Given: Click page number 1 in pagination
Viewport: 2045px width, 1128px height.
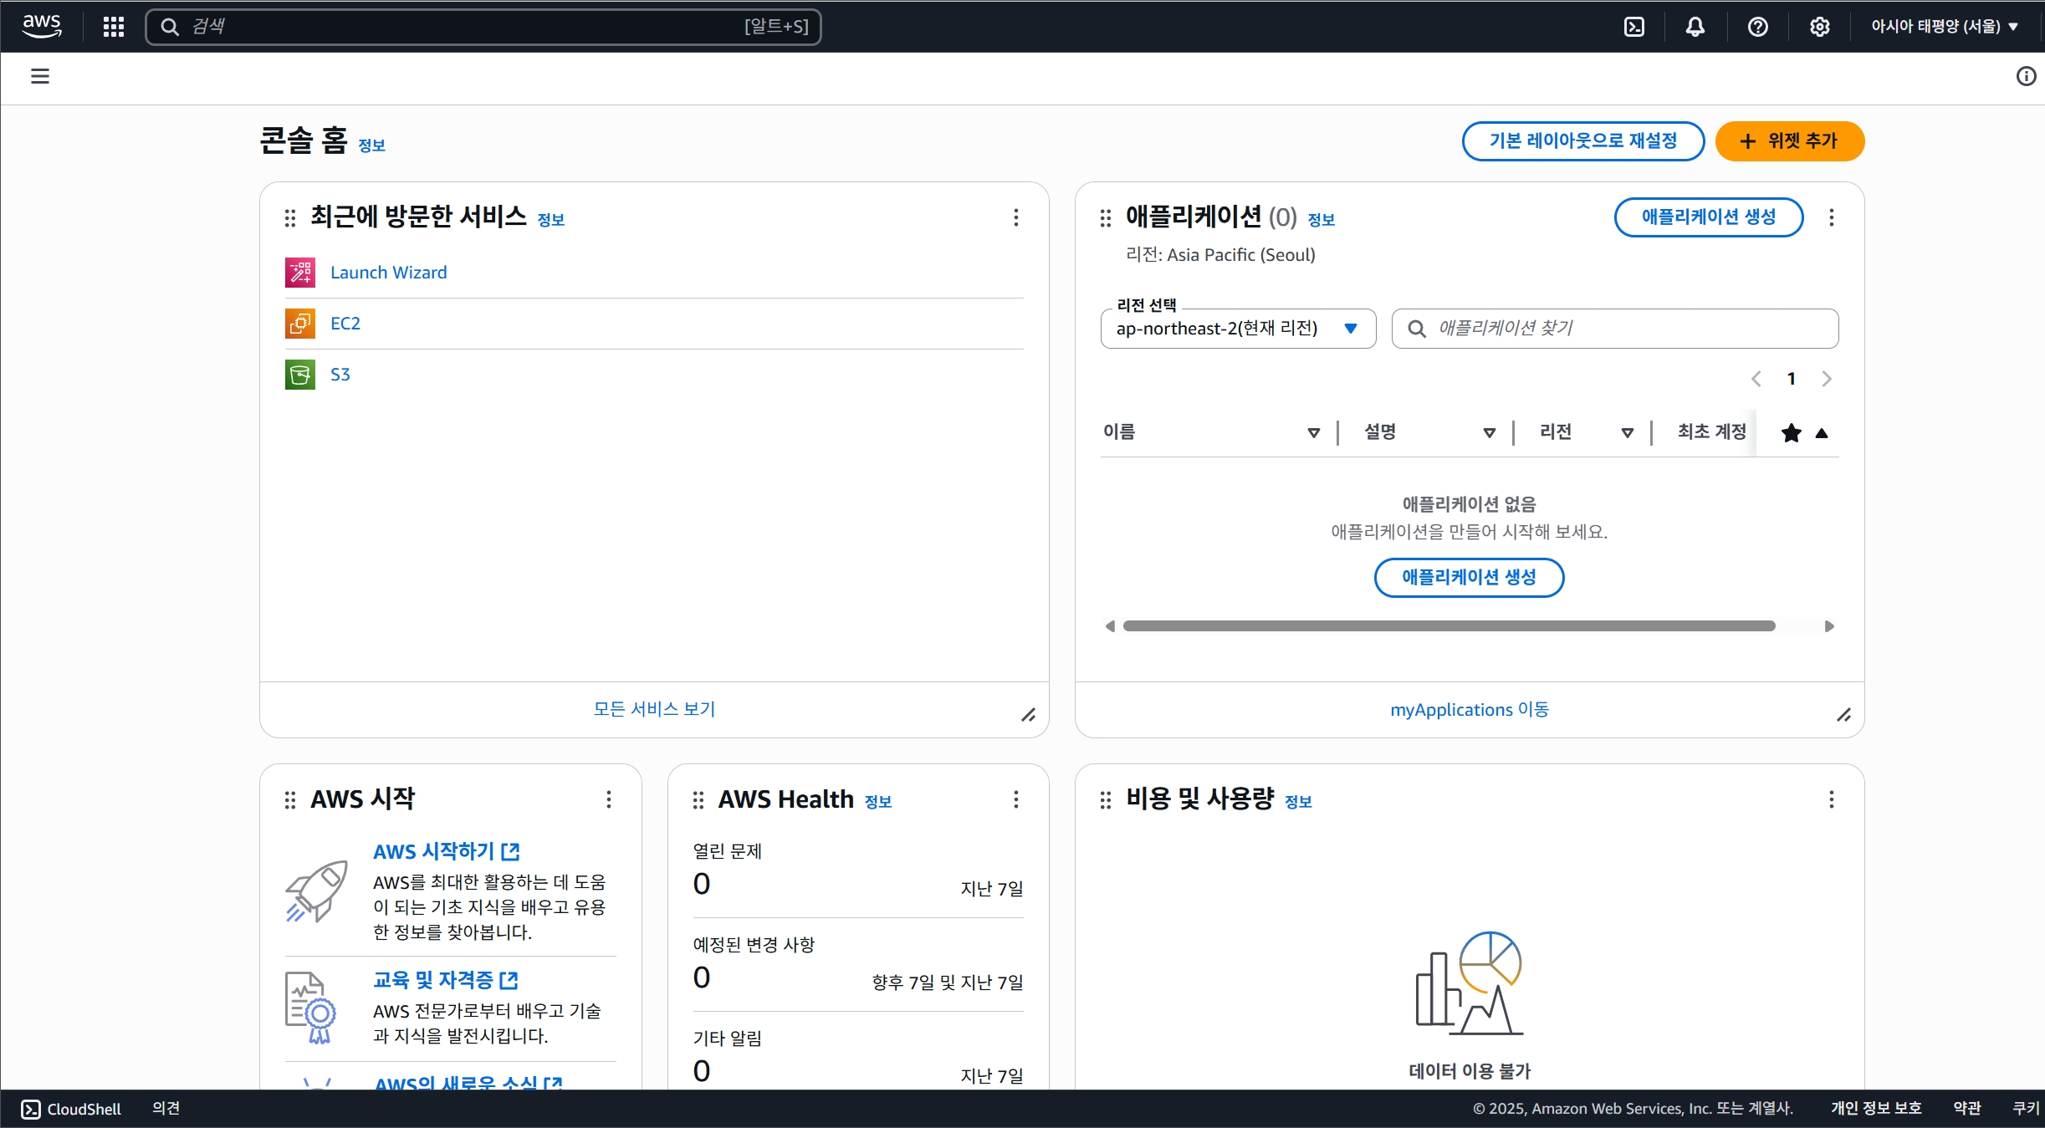Looking at the screenshot, I should (1792, 379).
